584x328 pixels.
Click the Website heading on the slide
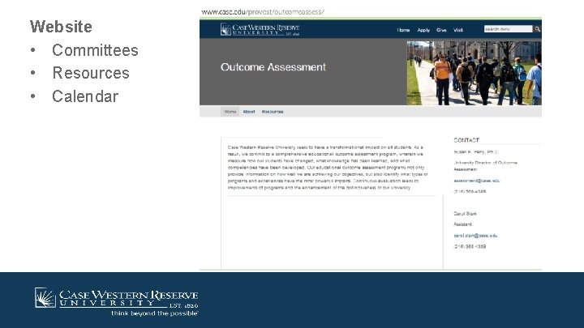61,27
